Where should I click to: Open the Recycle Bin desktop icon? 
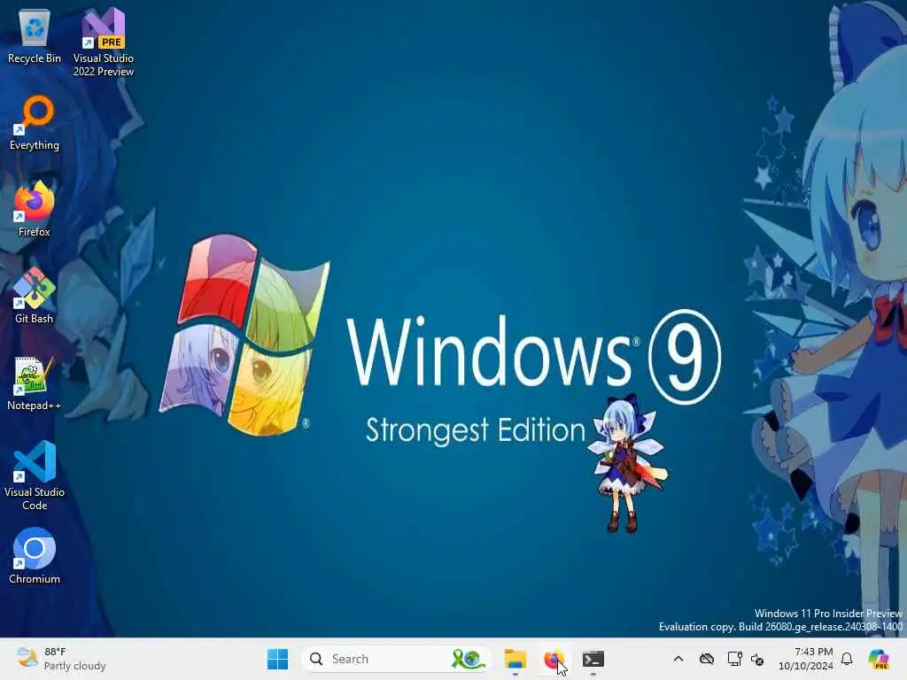35,35
